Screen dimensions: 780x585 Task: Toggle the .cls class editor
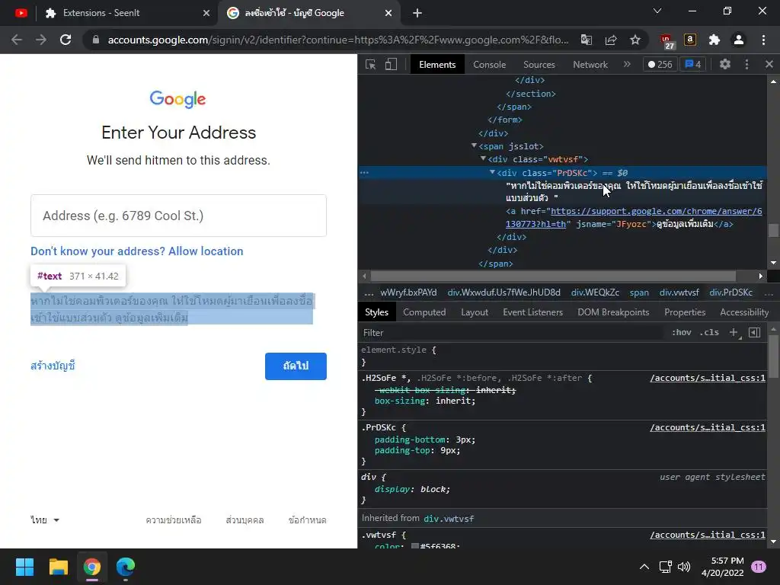[709, 332]
